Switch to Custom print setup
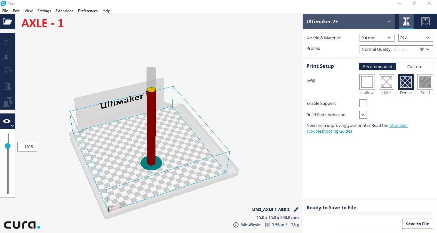437x233 pixels. point(415,66)
